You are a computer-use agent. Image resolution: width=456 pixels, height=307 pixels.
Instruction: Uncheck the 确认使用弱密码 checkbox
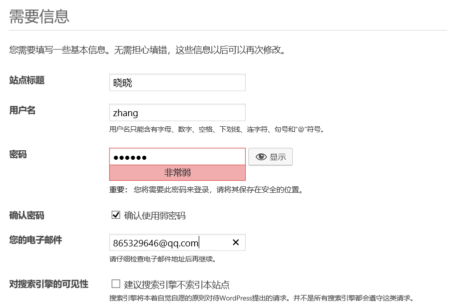point(116,215)
